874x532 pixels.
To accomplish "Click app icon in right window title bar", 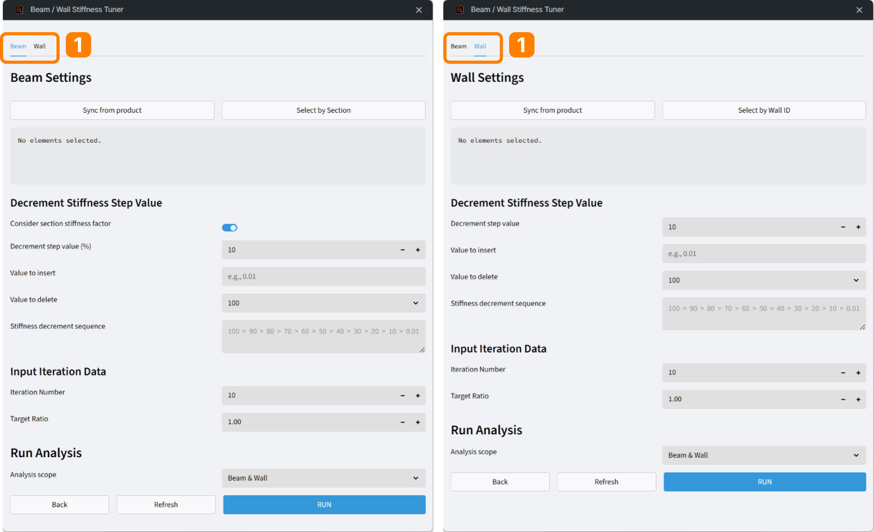I will pyautogui.click(x=460, y=10).
